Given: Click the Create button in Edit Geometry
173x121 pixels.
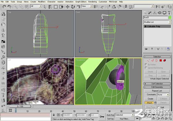Looking at the screenshot, I should click(x=151, y=99).
